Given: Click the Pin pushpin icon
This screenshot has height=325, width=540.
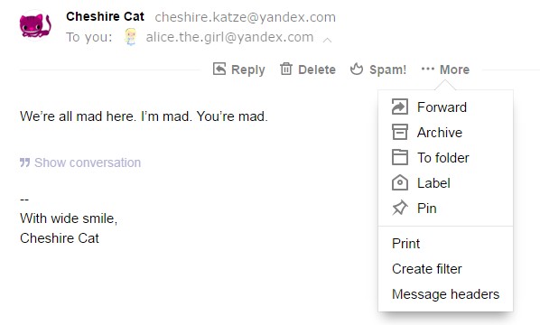Looking at the screenshot, I should click(400, 208).
